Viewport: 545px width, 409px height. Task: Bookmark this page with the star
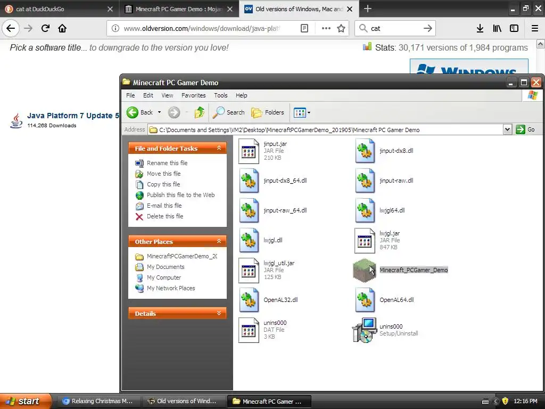tap(341, 28)
